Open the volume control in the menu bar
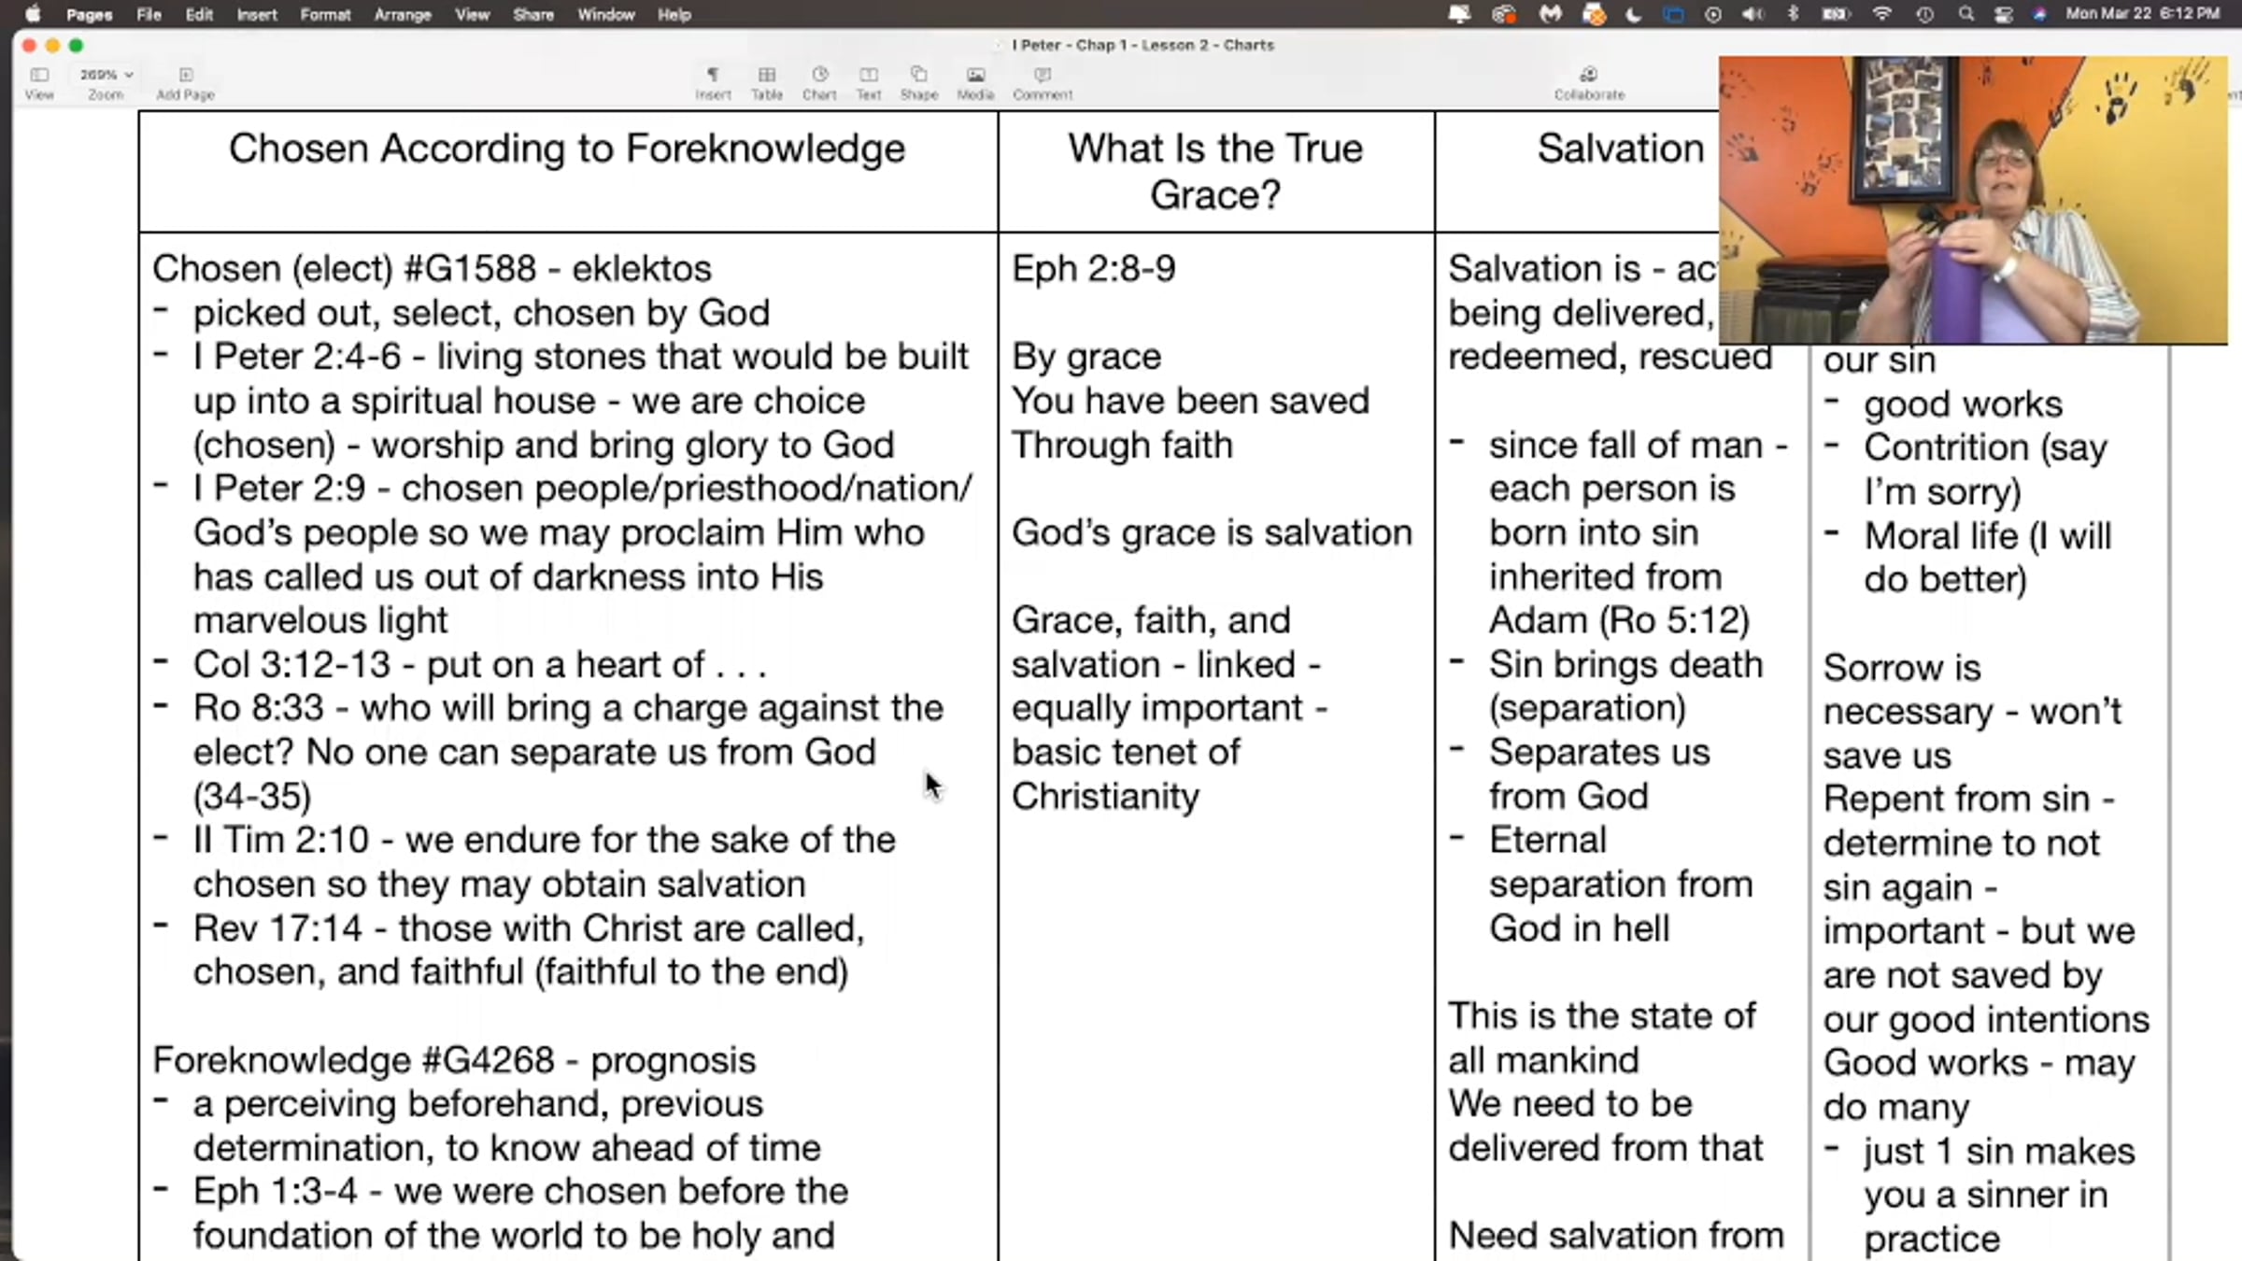2242x1261 pixels. (1753, 14)
